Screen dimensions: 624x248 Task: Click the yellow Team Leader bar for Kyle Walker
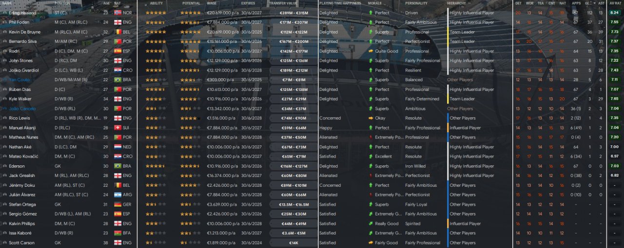[448, 99]
